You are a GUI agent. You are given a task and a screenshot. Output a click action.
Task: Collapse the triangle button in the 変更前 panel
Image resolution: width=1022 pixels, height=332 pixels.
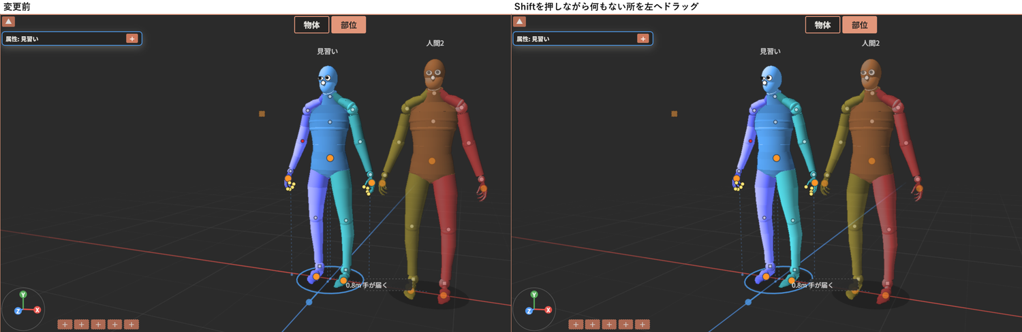pyautogui.click(x=9, y=22)
